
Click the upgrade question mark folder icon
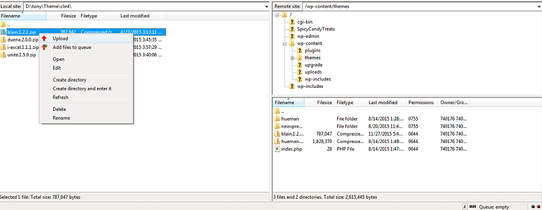point(299,65)
